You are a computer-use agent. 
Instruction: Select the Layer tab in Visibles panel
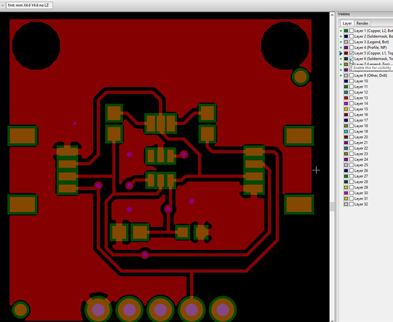[x=347, y=23]
